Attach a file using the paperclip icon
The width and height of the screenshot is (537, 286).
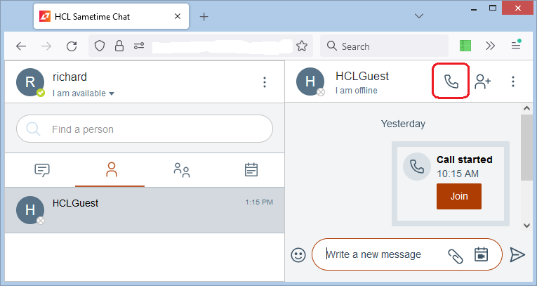click(x=456, y=255)
